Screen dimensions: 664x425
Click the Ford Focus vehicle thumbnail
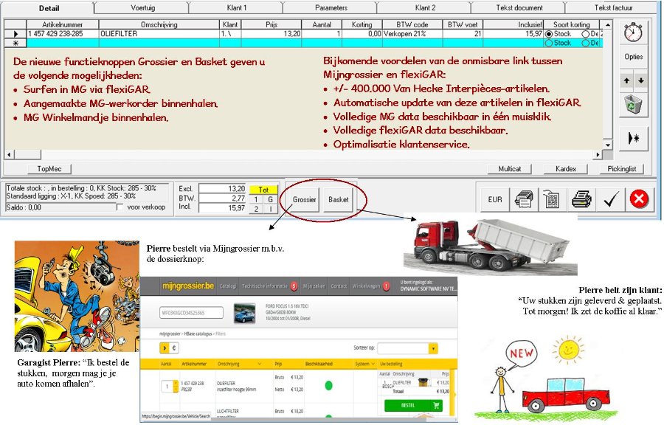click(244, 314)
